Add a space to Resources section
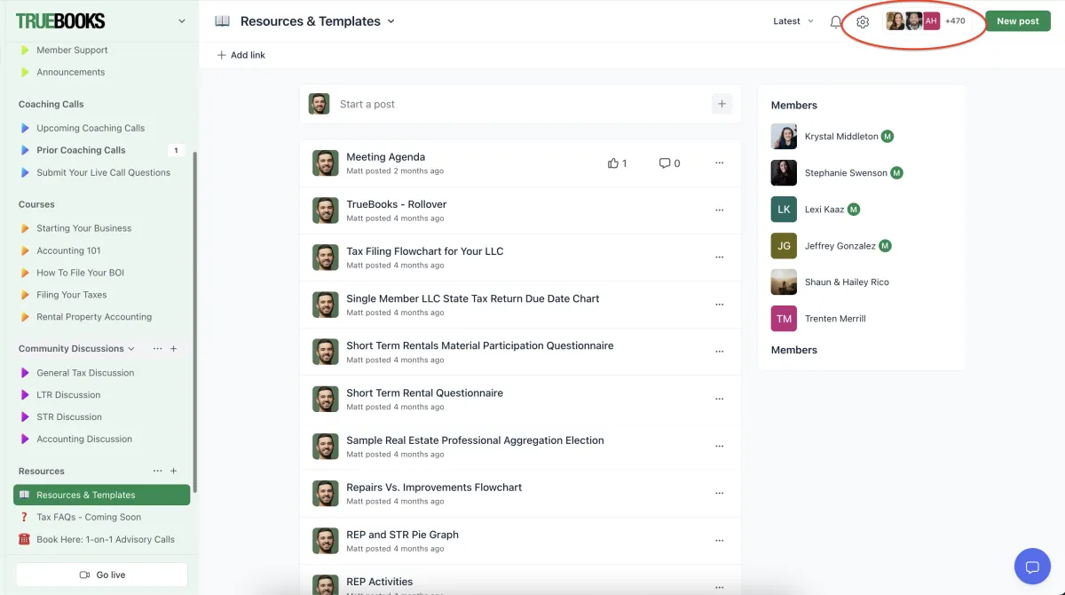Screen dimensions: 1065x595 (x=174, y=472)
